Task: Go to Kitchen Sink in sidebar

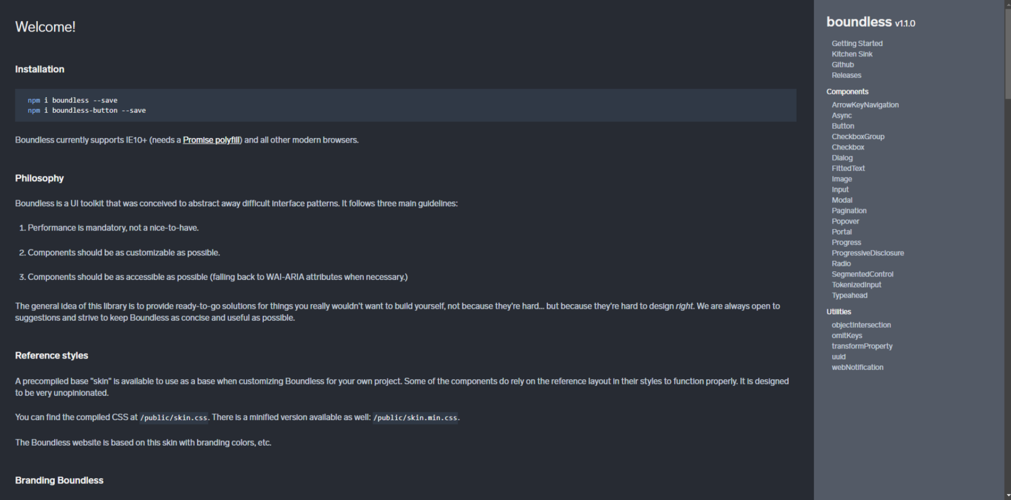Action: pyautogui.click(x=852, y=54)
